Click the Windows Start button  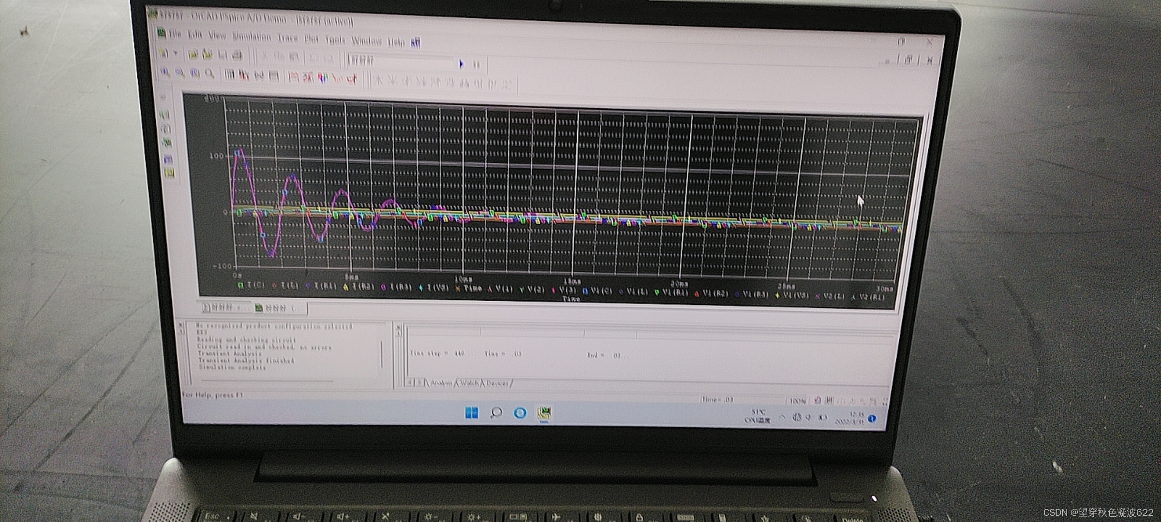[471, 412]
